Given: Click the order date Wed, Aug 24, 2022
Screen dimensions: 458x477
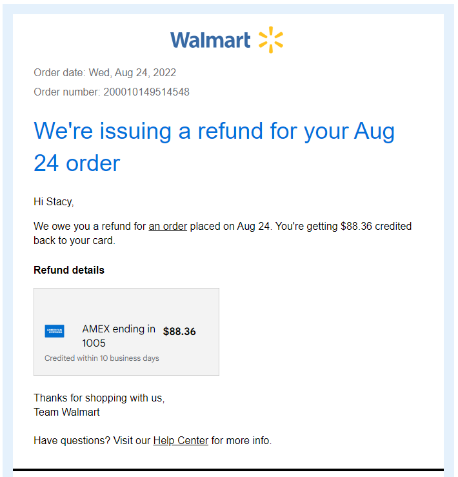Looking at the screenshot, I should point(132,73).
